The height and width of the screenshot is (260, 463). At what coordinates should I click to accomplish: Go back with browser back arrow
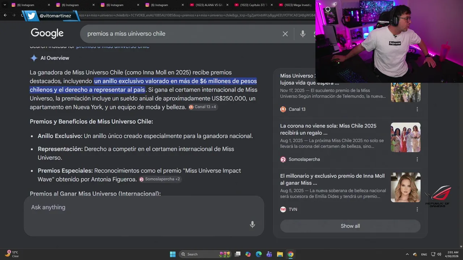click(5, 15)
